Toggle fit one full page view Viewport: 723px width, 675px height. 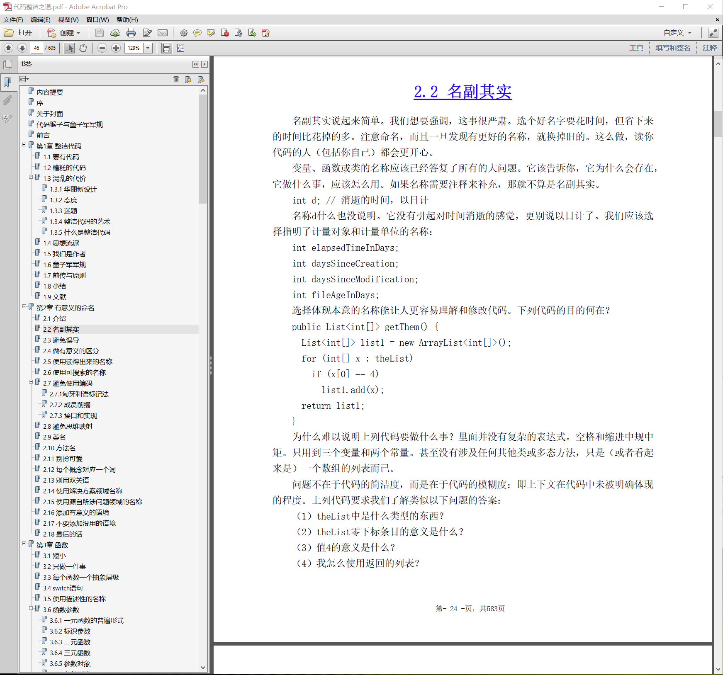pyautogui.click(x=180, y=48)
